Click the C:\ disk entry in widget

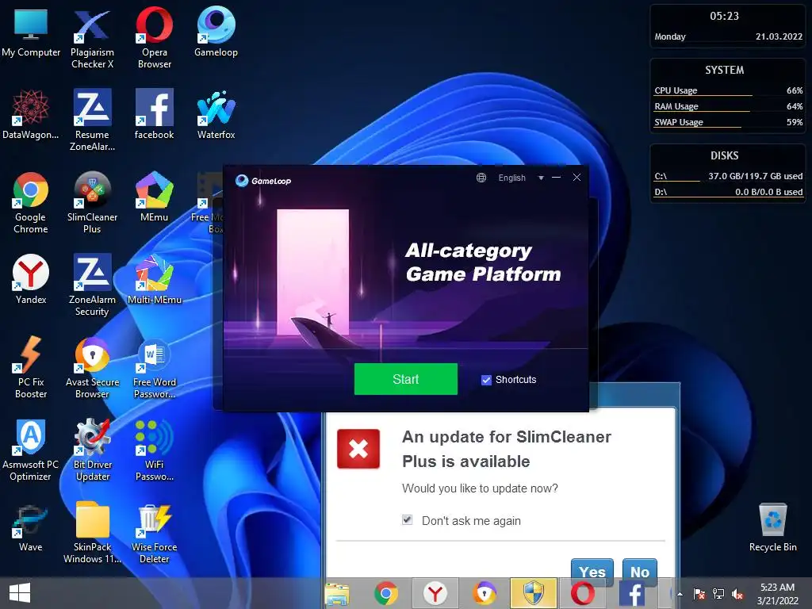[x=728, y=177]
